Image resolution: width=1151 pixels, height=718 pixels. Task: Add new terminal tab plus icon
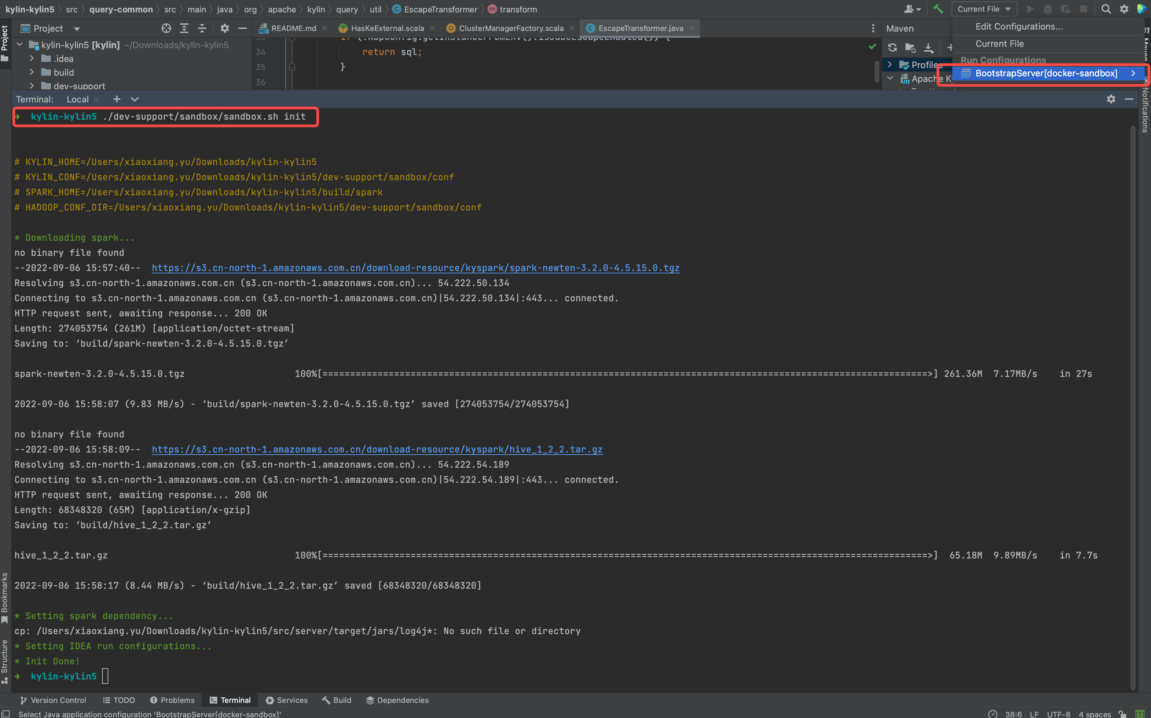[x=117, y=99]
